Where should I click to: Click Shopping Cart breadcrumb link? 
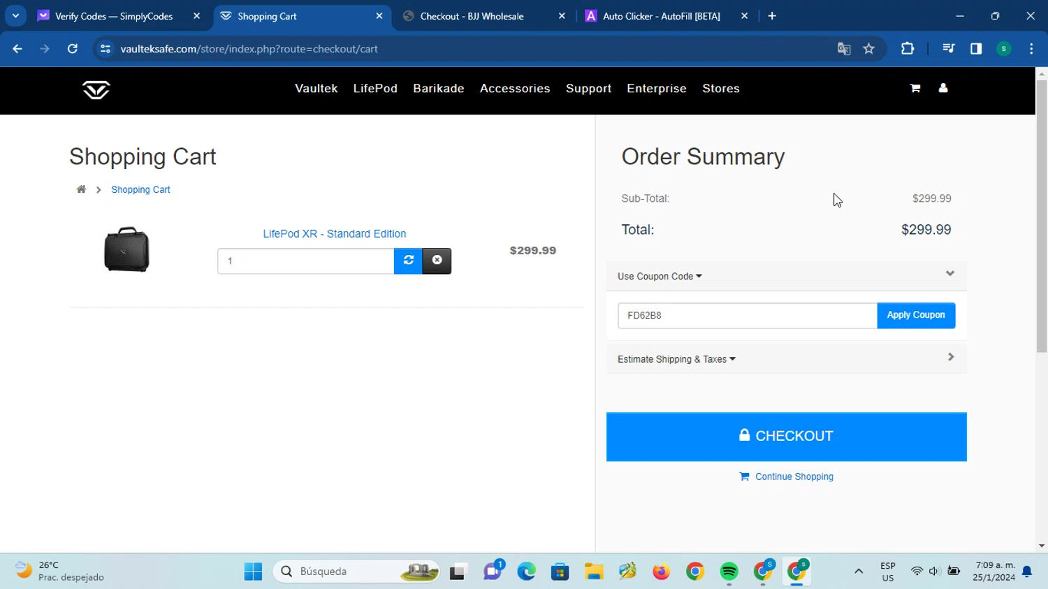pos(140,189)
